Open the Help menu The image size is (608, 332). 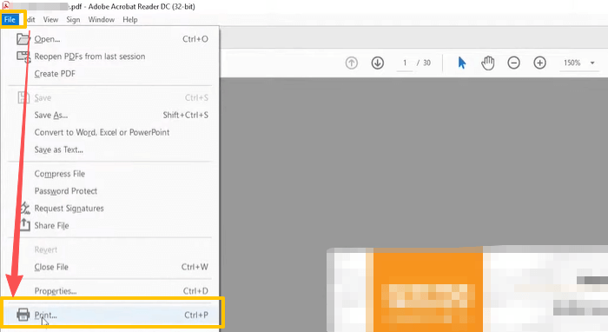pyautogui.click(x=130, y=20)
